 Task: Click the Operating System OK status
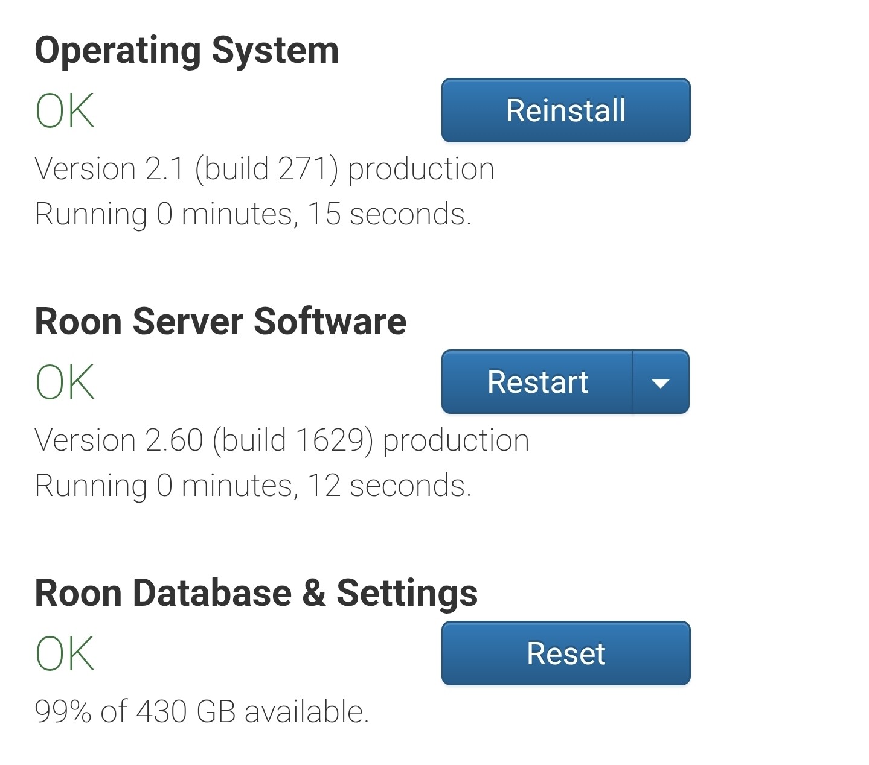tap(65, 111)
